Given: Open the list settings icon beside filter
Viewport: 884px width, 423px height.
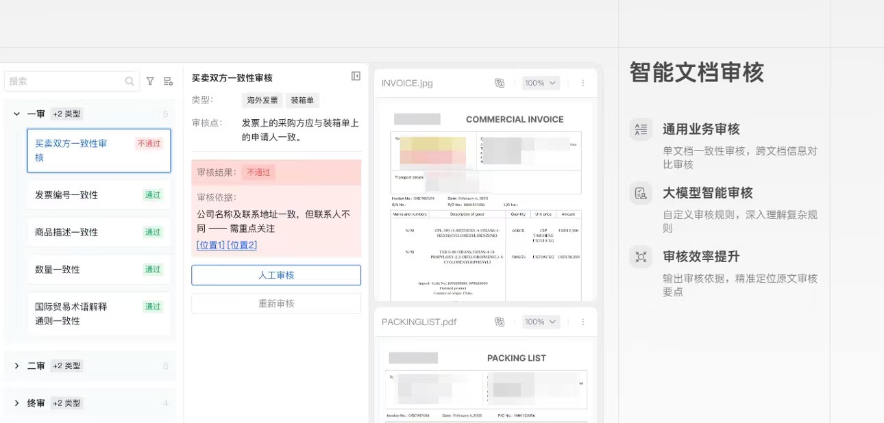Looking at the screenshot, I should click(x=168, y=81).
